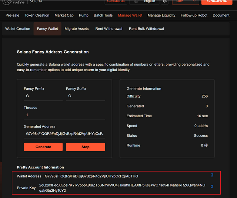Copy the private key with its copy icon
This screenshot has height=198, width=237.
tap(212, 187)
